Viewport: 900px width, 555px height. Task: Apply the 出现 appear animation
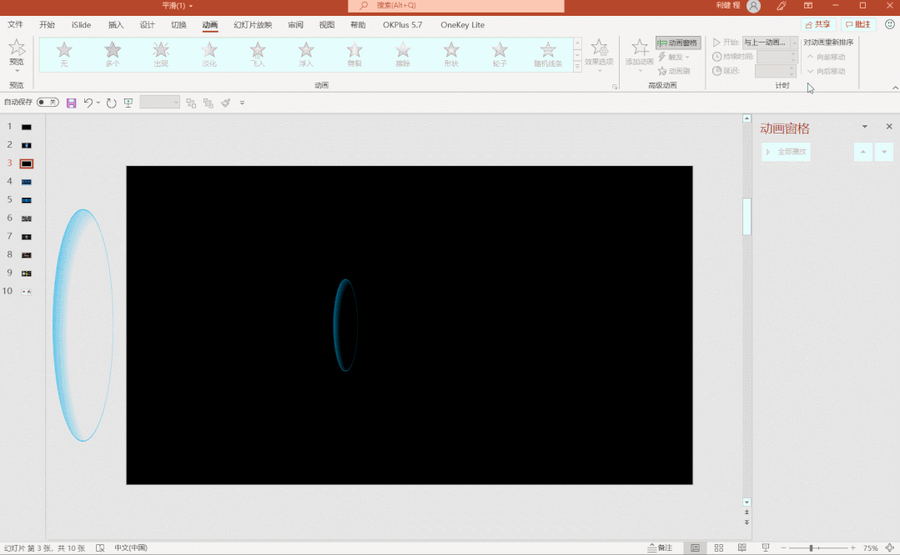point(161,54)
